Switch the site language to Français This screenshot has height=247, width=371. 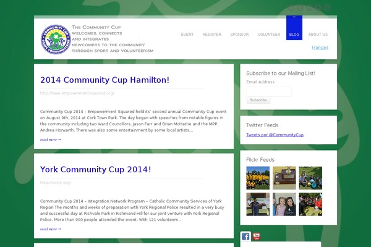click(320, 48)
